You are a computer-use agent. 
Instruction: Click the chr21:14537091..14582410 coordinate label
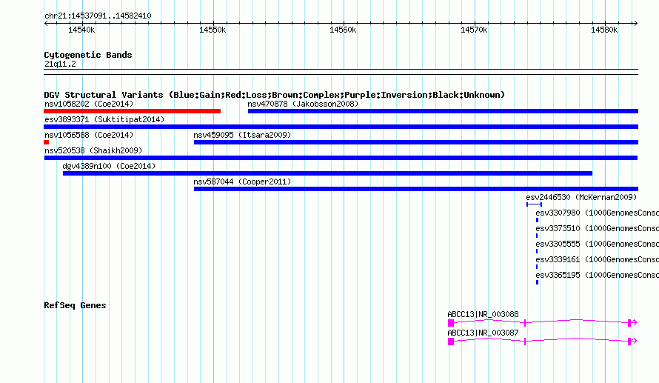(x=98, y=16)
